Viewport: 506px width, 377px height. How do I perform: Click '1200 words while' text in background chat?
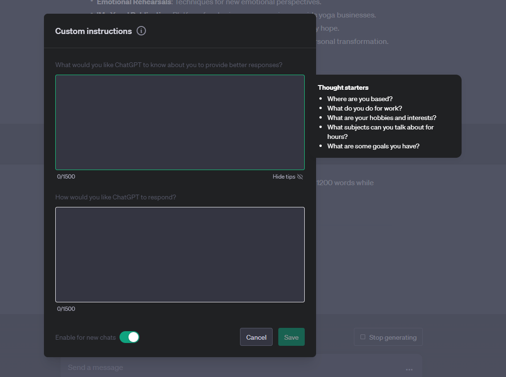[345, 183]
